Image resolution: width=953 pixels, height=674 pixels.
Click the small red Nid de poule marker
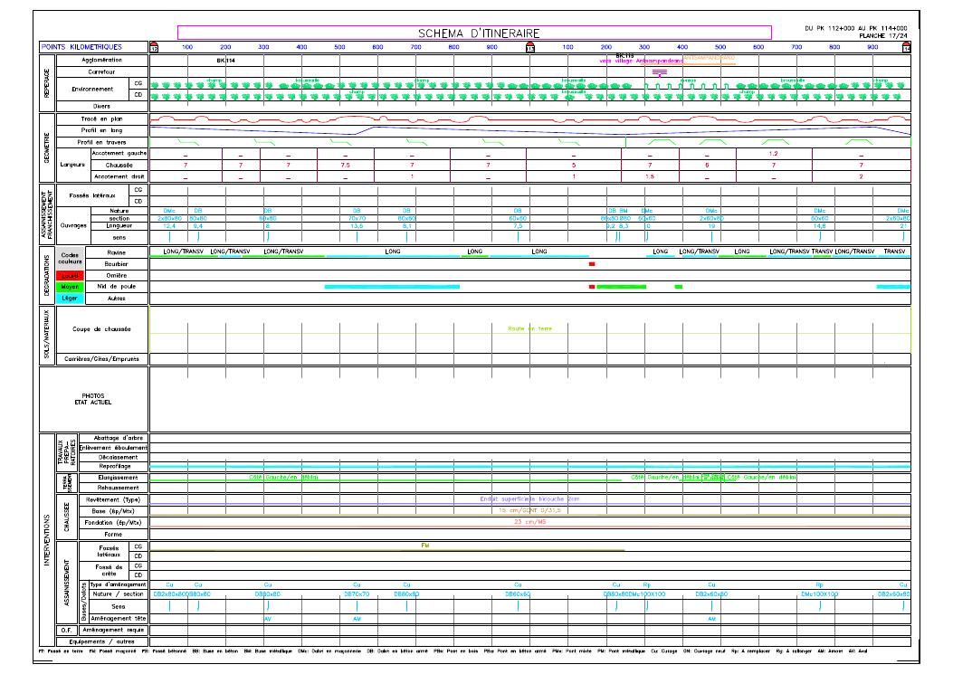click(x=592, y=287)
